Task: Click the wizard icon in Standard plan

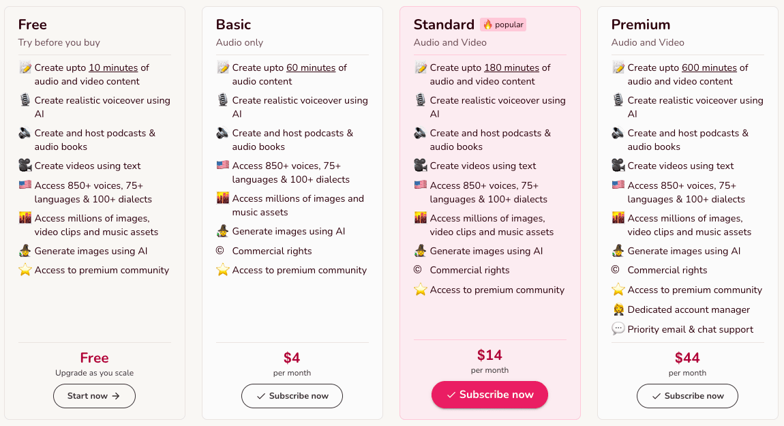Action: pyautogui.click(x=421, y=251)
